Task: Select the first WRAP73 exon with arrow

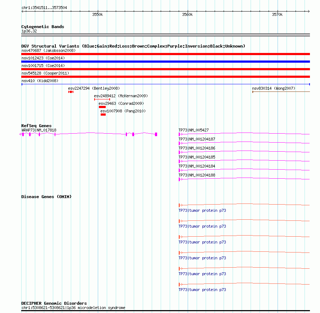Action: [x=22, y=134]
